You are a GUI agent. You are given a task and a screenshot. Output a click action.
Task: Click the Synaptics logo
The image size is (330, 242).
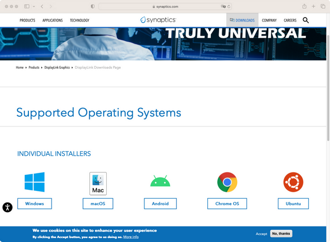pos(158,20)
